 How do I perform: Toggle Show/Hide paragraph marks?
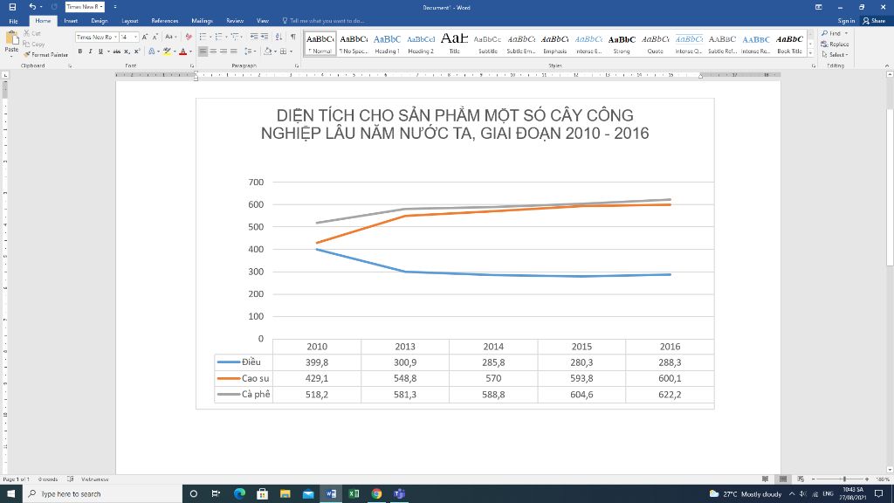pos(292,38)
